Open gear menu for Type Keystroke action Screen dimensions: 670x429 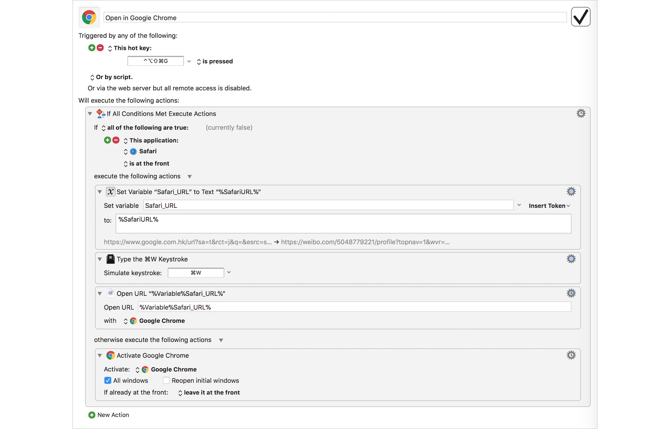click(571, 259)
